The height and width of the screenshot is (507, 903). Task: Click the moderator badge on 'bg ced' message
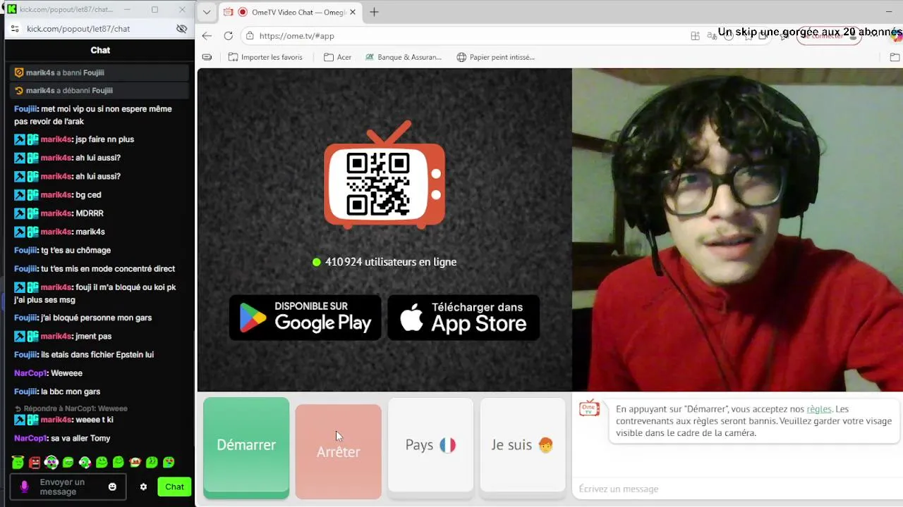tap(20, 195)
